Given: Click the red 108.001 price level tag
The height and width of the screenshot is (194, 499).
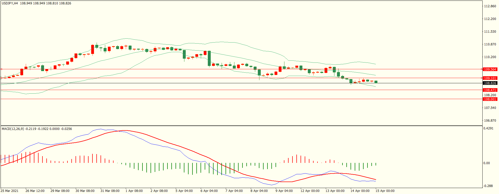Looking at the screenshot, I should click(490, 99).
